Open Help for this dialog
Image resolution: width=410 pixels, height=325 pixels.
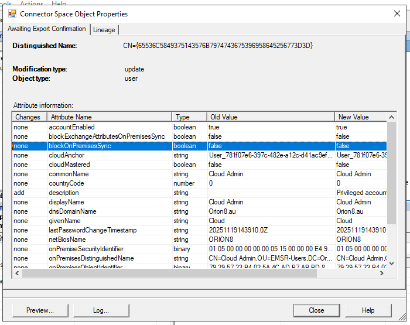point(368,310)
